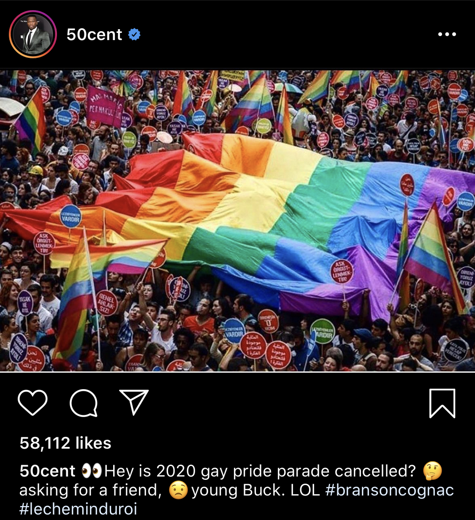Open comments with the speech bubble icon
Screen dimensions: 475x520
coord(84,403)
